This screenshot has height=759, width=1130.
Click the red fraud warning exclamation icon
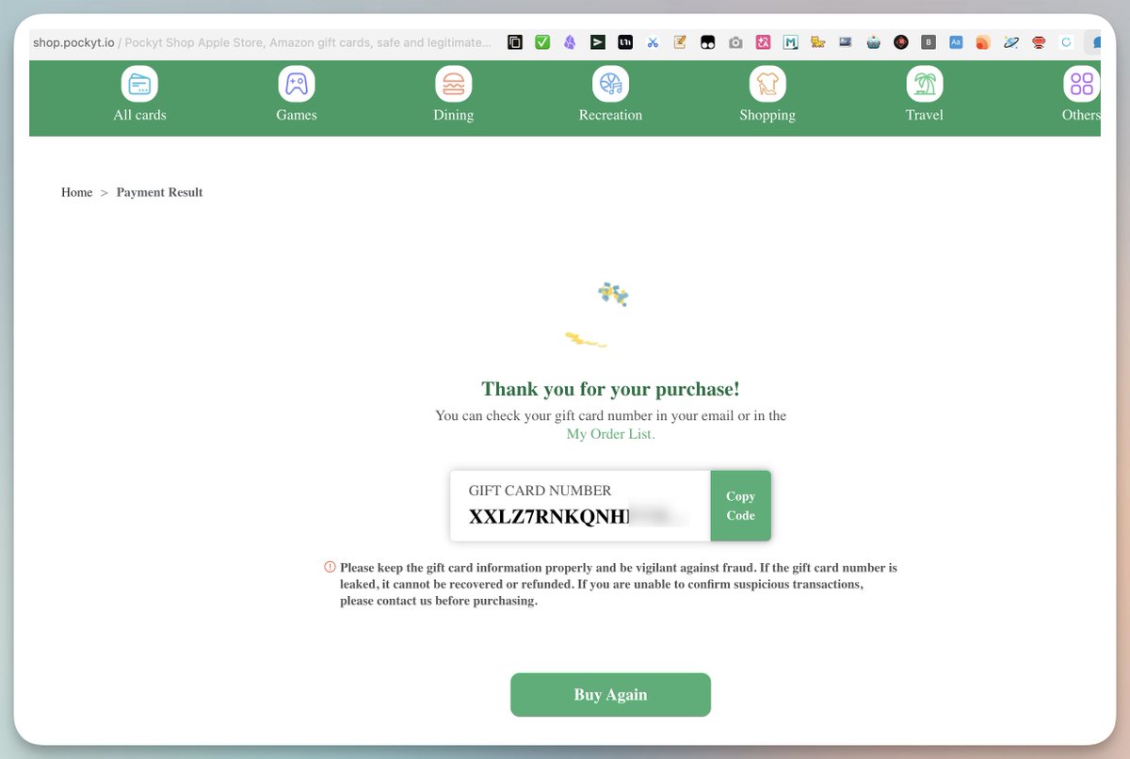pyautogui.click(x=330, y=567)
